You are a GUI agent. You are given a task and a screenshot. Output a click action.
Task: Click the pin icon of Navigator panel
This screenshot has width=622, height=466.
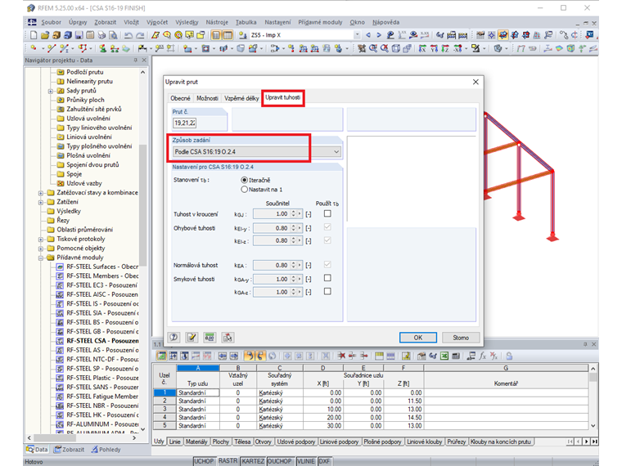click(135, 60)
